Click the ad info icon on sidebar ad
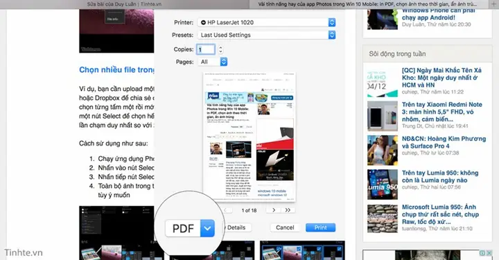Screen dimensions: 499x260 pos(482,253)
